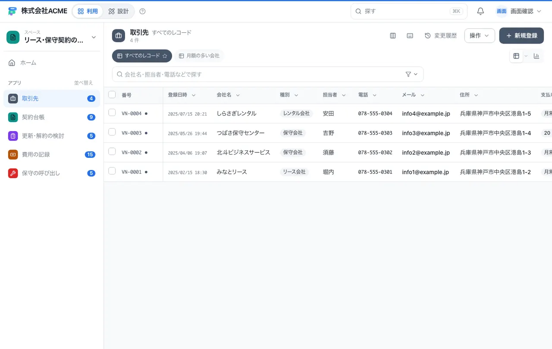Viewport: 552px width, 349px height.
Task: Open the 会社名 column menu
Action: (x=238, y=95)
